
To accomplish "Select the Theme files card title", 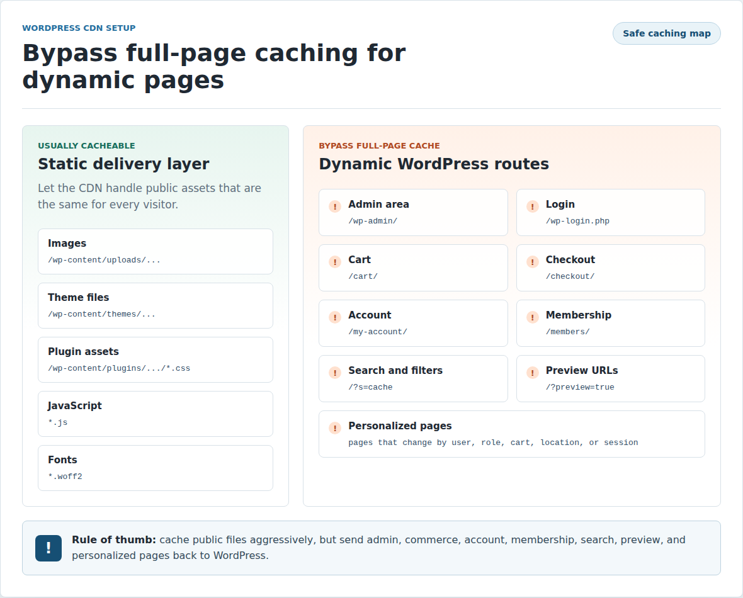I will 78,298.
